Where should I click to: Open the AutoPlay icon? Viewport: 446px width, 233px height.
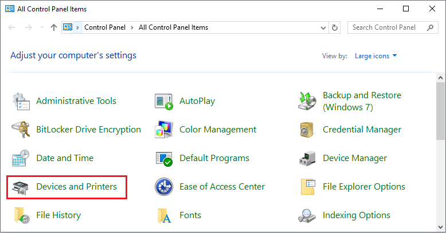coord(164,101)
